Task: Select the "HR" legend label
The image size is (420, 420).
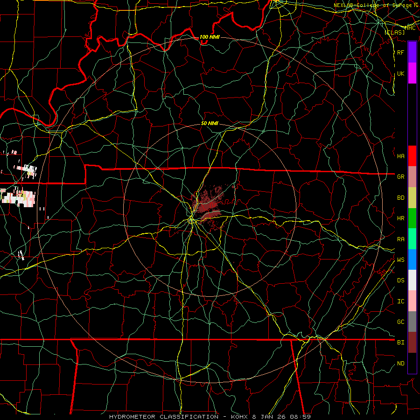Action: (401, 218)
